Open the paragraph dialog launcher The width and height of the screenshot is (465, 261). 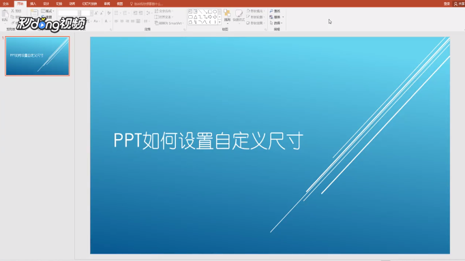click(x=185, y=29)
